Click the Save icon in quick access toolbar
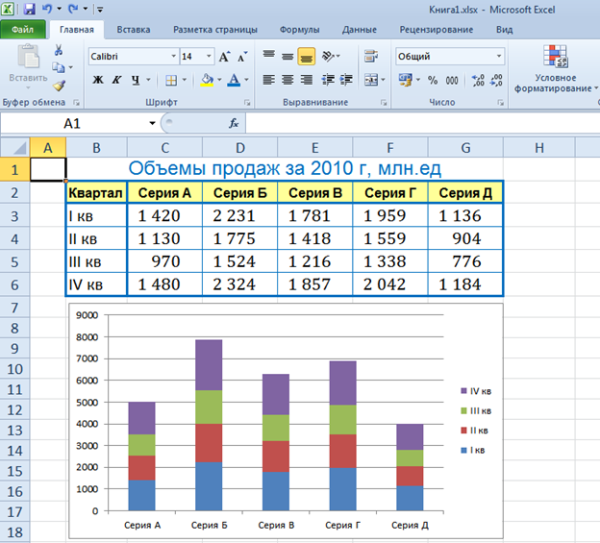Viewport: 600px width, 543px height. pyautogui.click(x=30, y=9)
